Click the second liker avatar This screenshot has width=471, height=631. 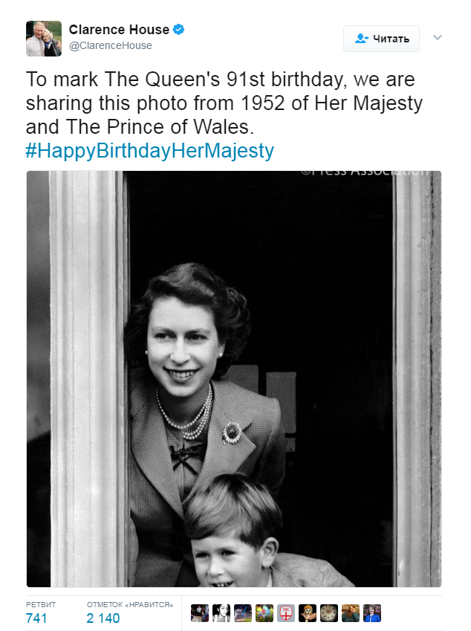click(x=221, y=613)
